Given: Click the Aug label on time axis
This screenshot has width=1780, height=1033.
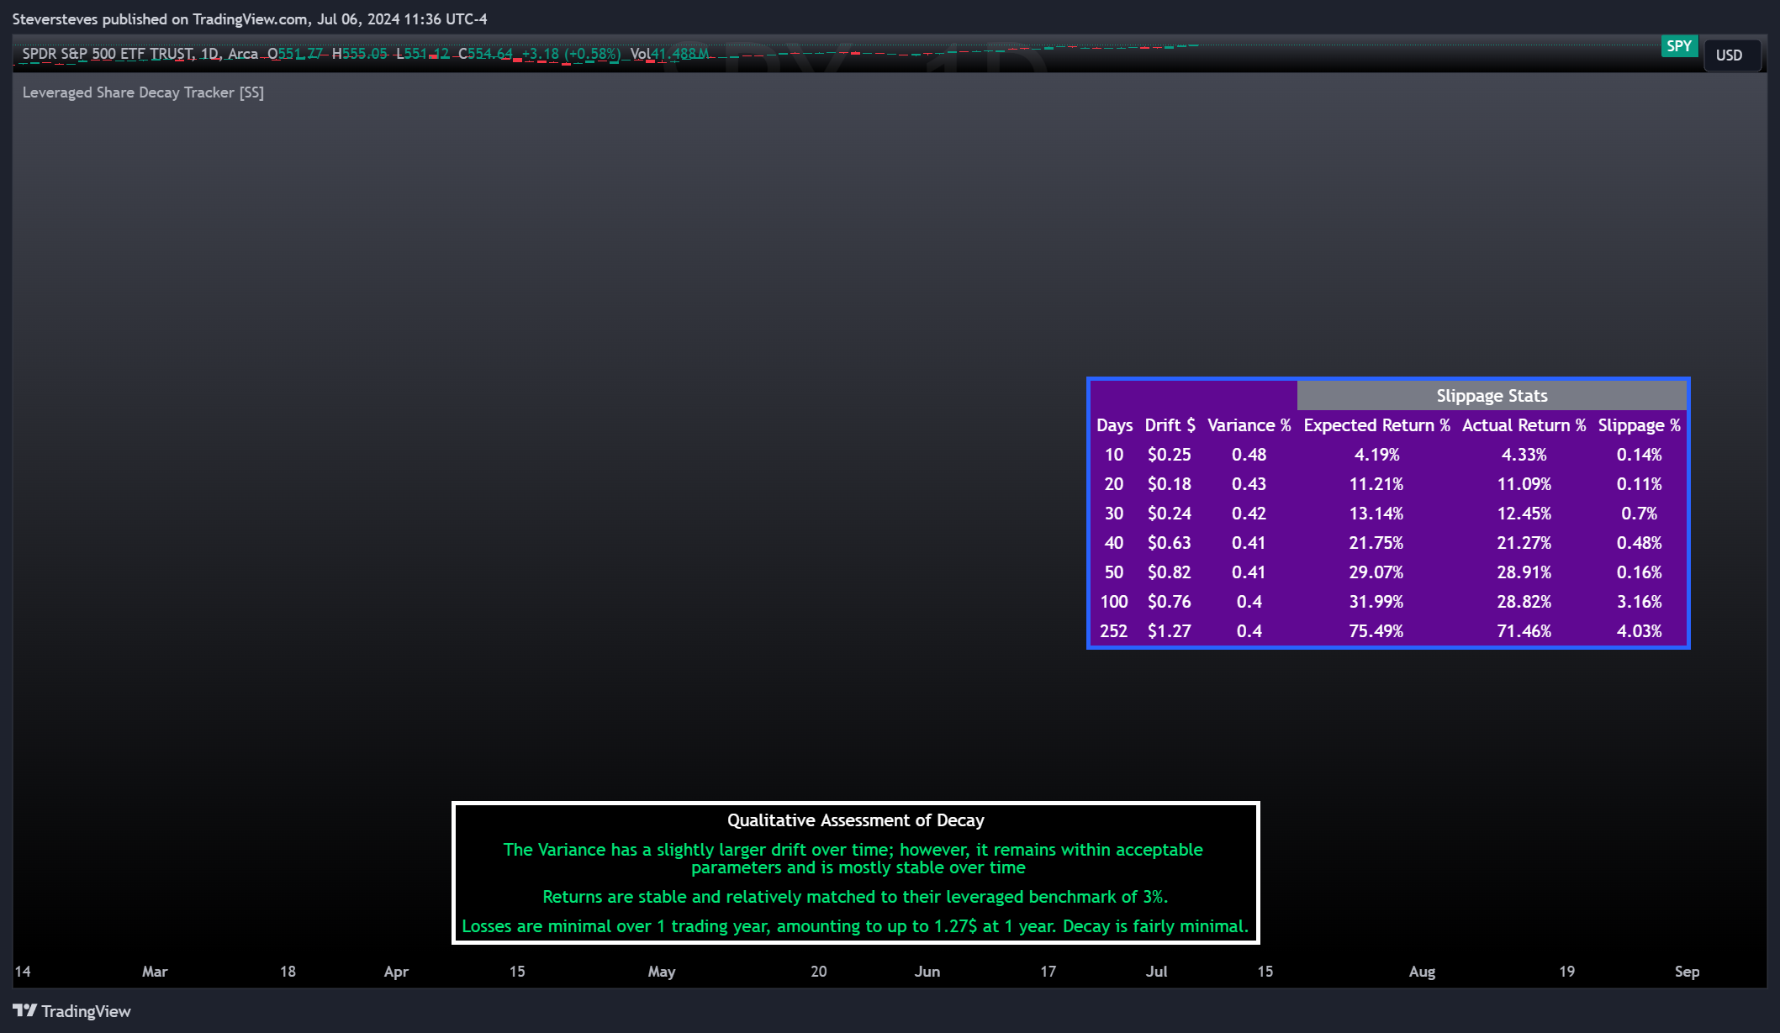Looking at the screenshot, I should pyautogui.click(x=1423, y=972).
